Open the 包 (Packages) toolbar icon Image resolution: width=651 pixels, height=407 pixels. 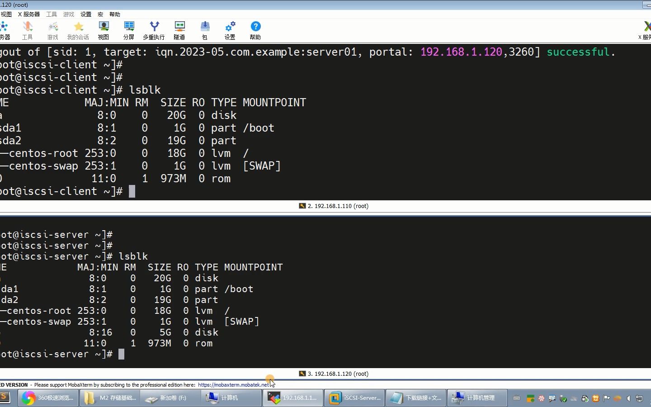click(205, 30)
